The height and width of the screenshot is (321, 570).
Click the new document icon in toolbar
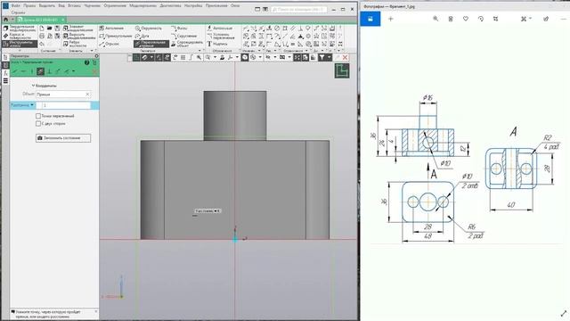(x=42, y=29)
